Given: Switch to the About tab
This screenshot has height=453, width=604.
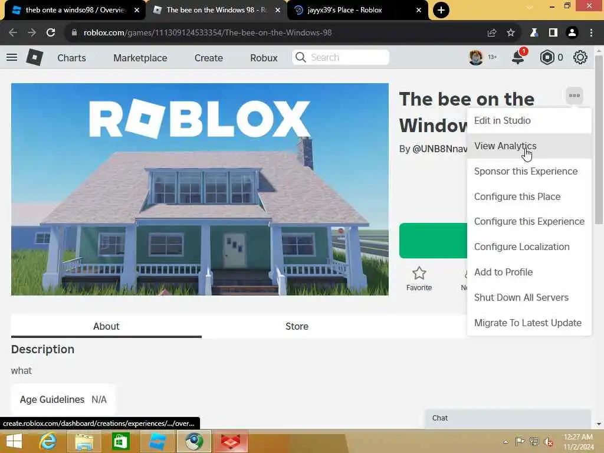Looking at the screenshot, I should 106,326.
